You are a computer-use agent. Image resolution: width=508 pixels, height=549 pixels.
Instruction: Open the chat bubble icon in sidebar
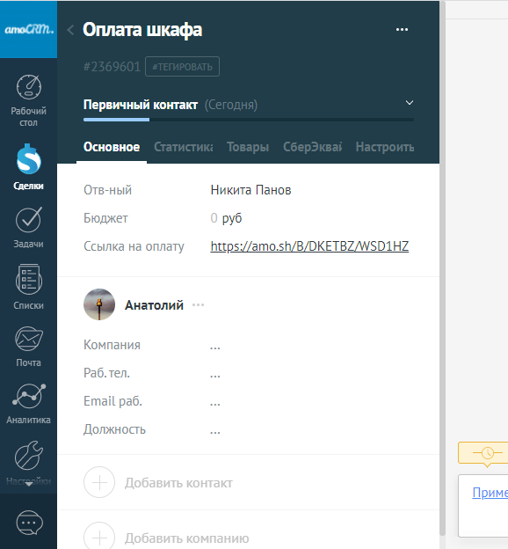click(29, 523)
